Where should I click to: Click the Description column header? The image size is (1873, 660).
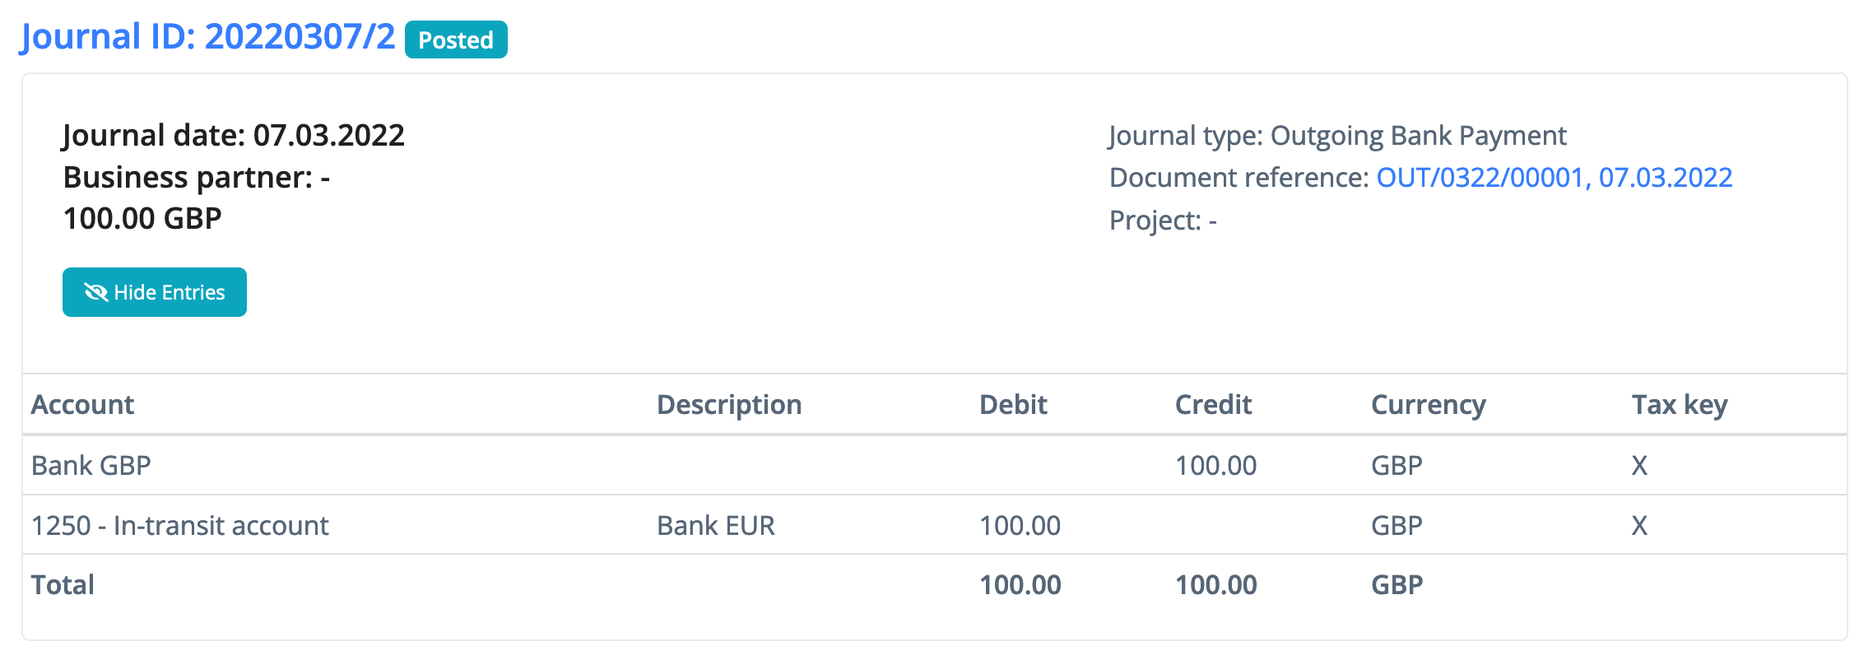[728, 405]
